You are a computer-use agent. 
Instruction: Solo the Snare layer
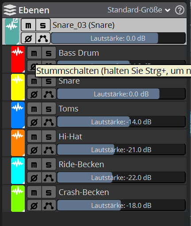point(49,80)
